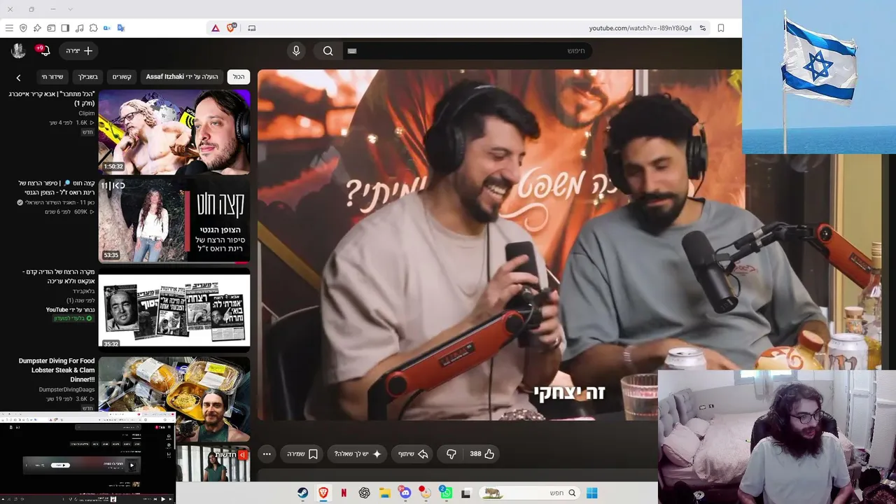Click the Brave VPN shield outline icon
The height and width of the screenshot is (504, 896).
coord(23,28)
